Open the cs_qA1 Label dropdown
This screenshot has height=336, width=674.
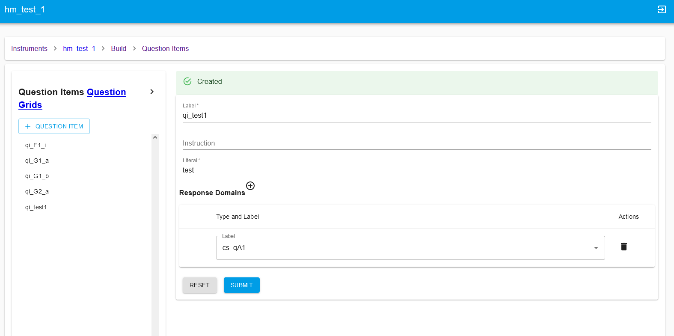click(410, 248)
